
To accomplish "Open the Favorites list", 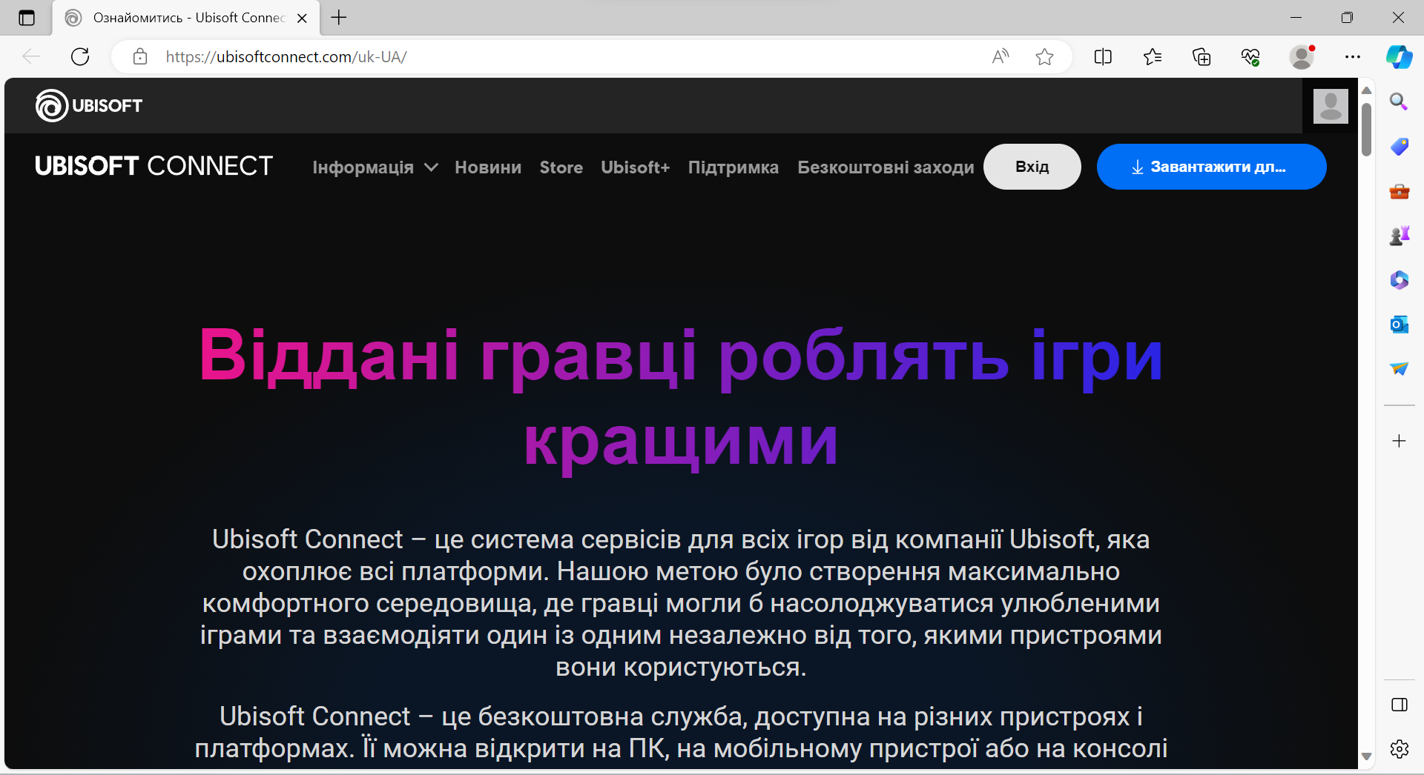I will (1153, 56).
